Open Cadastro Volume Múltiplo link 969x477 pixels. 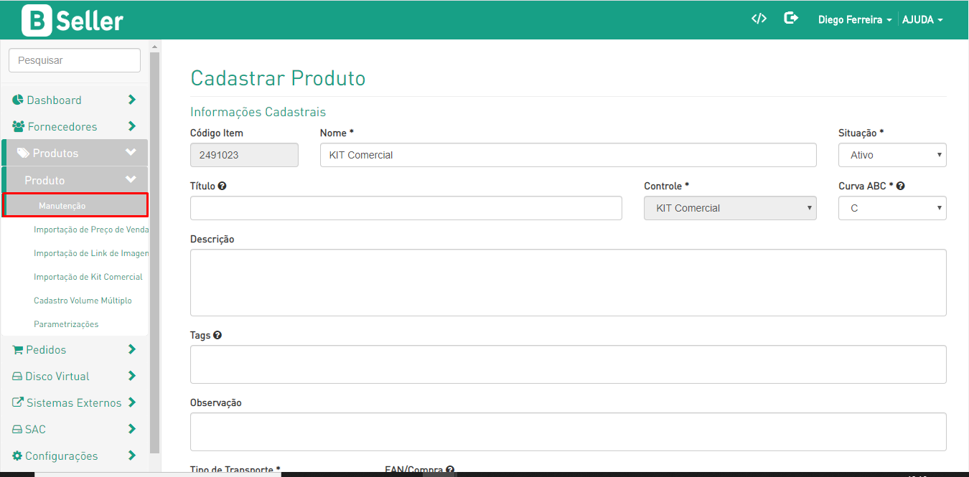pyautogui.click(x=83, y=301)
